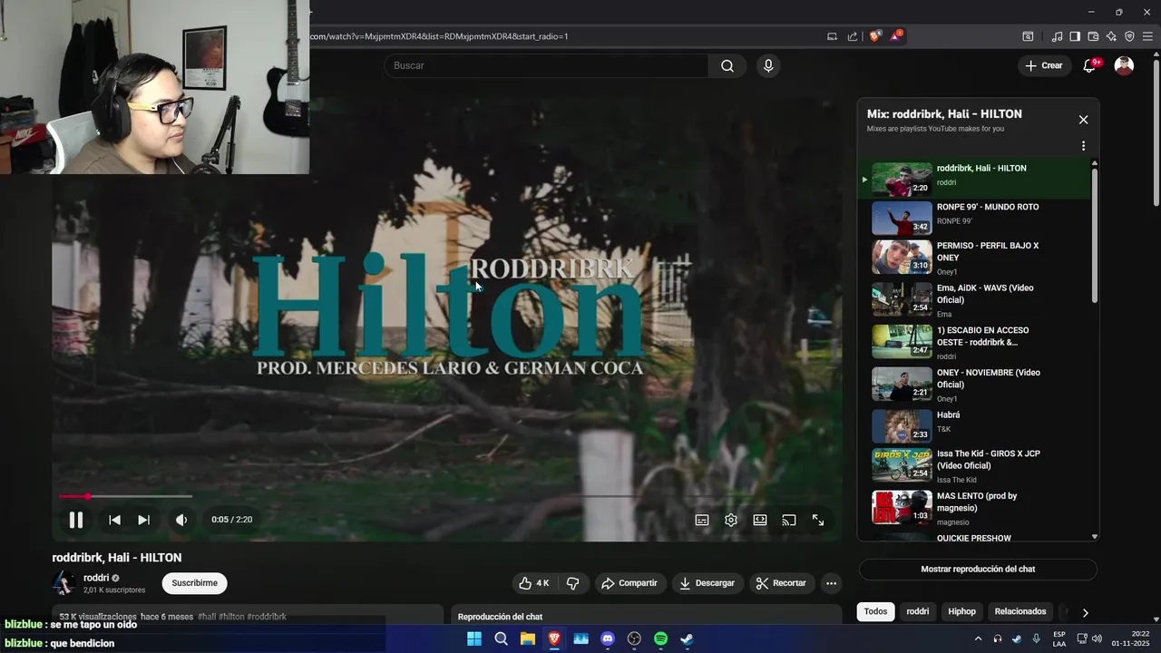Play Ema, AiDK - WAVS video
Viewport: 1161px width, 653px height.
click(x=975, y=300)
